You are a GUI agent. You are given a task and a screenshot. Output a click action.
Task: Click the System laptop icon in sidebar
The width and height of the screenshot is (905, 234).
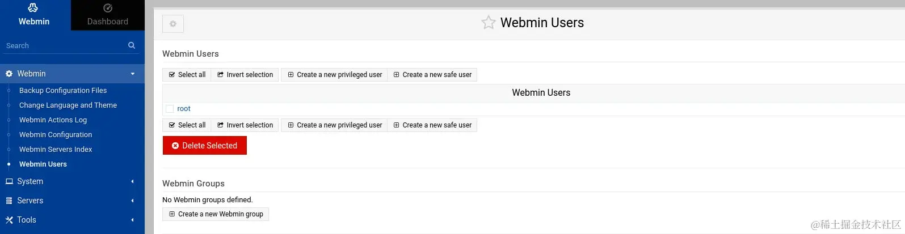[x=9, y=181]
